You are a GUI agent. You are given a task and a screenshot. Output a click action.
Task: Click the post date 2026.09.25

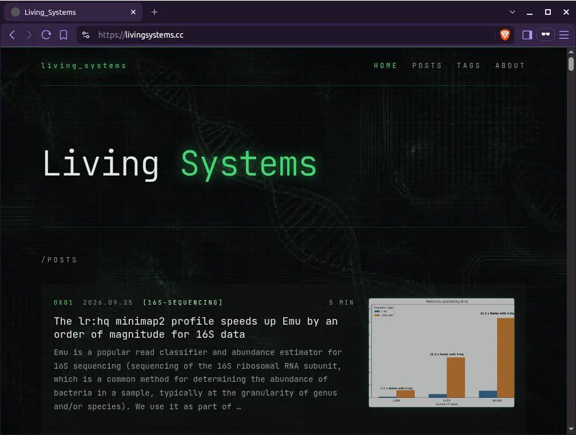(108, 302)
